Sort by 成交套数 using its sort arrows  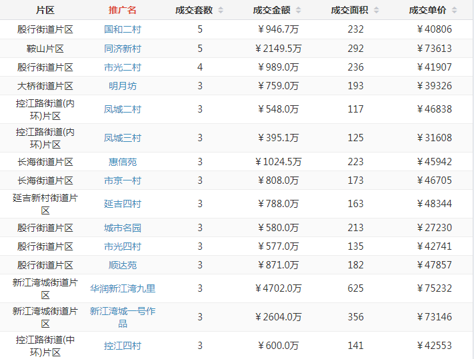[221, 10]
